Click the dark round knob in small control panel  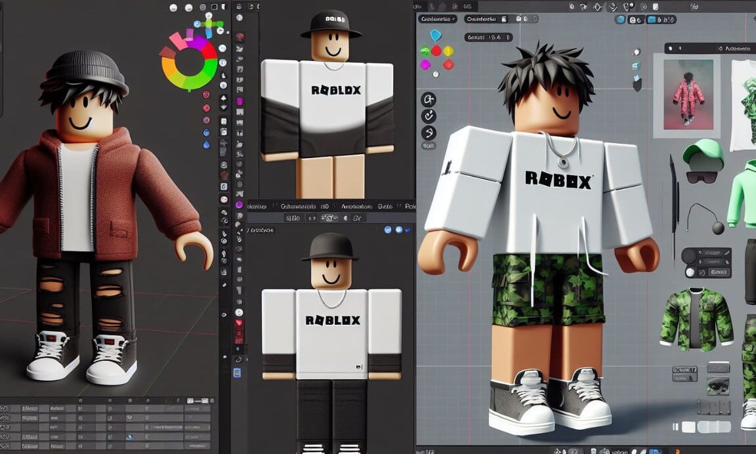[690, 256]
